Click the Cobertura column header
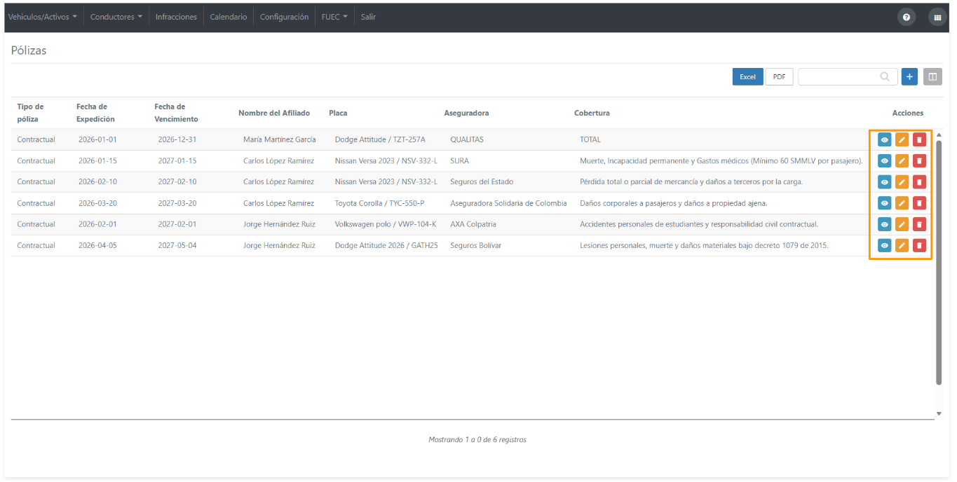 tap(592, 113)
